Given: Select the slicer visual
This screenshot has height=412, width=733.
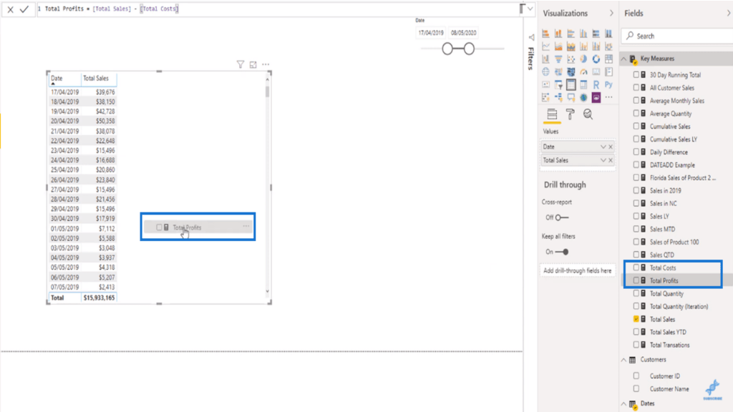Looking at the screenshot, I should coord(558,84).
